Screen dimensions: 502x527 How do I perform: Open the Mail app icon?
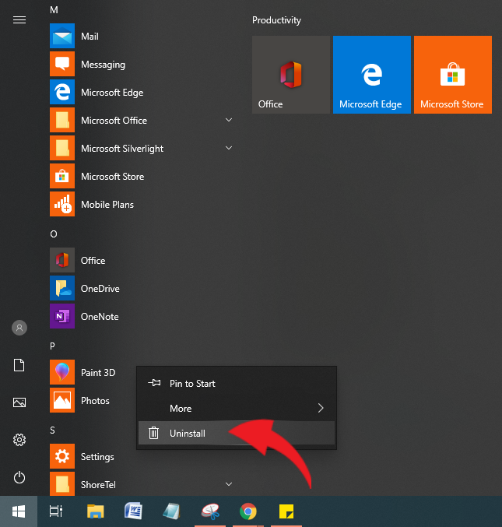click(62, 36)
